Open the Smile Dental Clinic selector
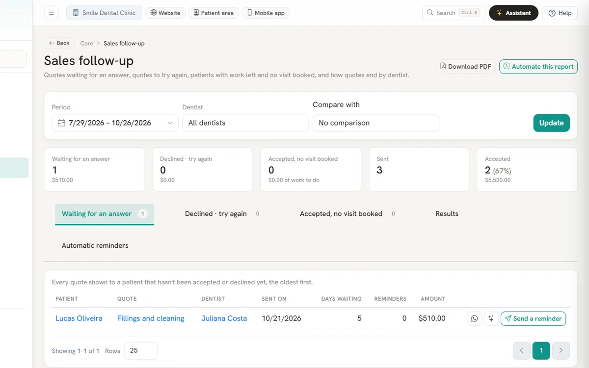The height and width of the screenshot is (368, 589). [104, 13]
